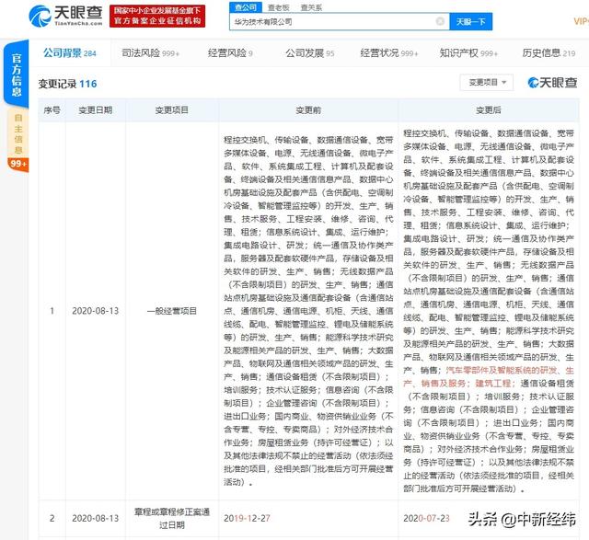Open the 经营状况 tab

click(388, 53)
